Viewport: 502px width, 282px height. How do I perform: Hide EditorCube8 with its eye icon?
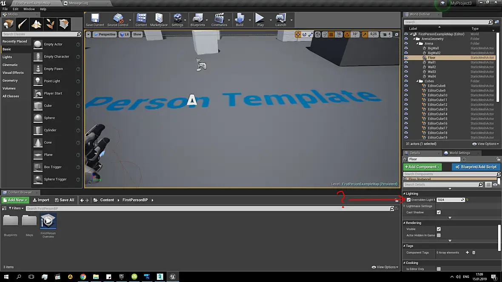click(406, 86)
